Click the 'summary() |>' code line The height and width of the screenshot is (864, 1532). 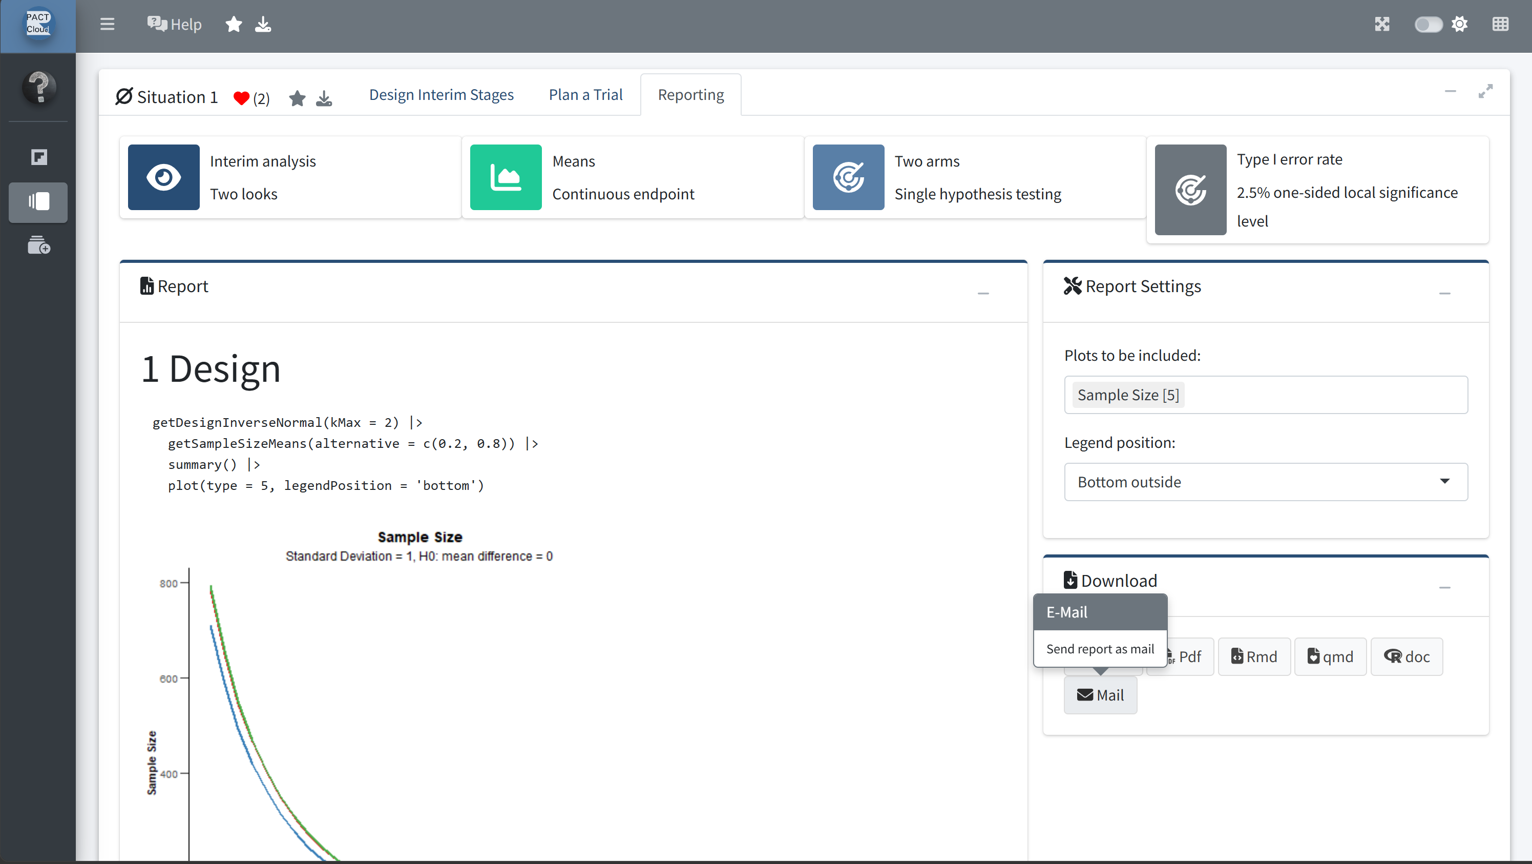point(214,465)
